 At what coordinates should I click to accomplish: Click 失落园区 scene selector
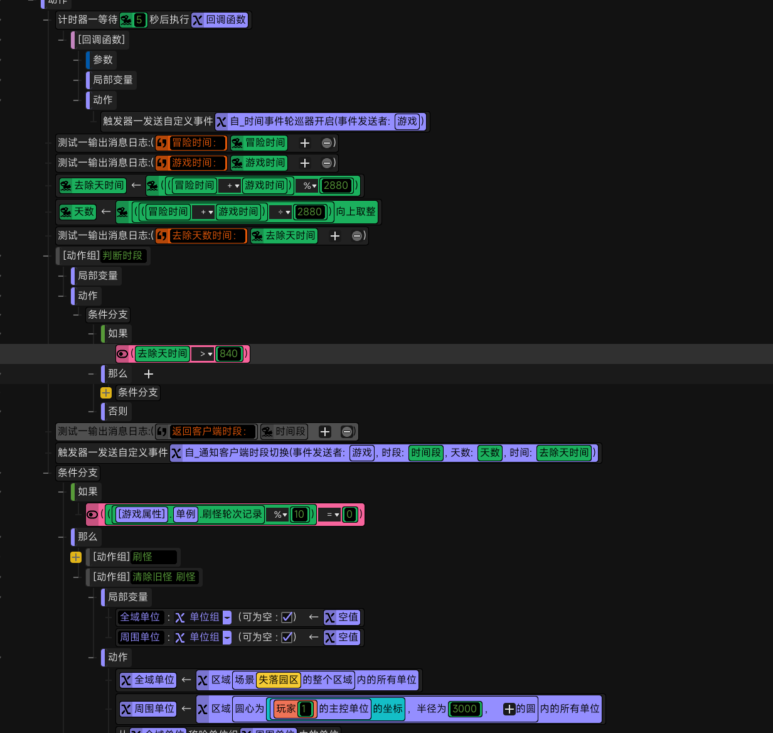(x=279, y=680)
